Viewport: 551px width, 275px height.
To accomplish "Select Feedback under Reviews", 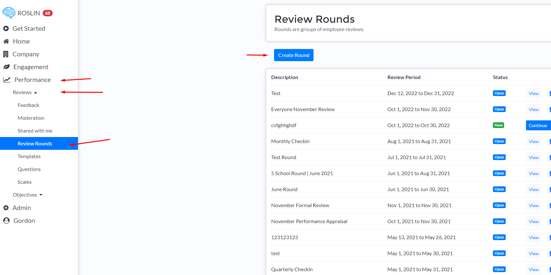I will (29, 105).
